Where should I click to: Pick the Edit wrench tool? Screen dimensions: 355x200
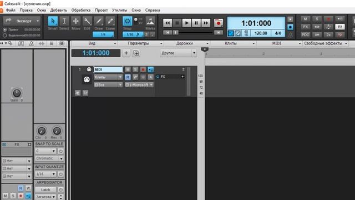click(x=87, y=21)
